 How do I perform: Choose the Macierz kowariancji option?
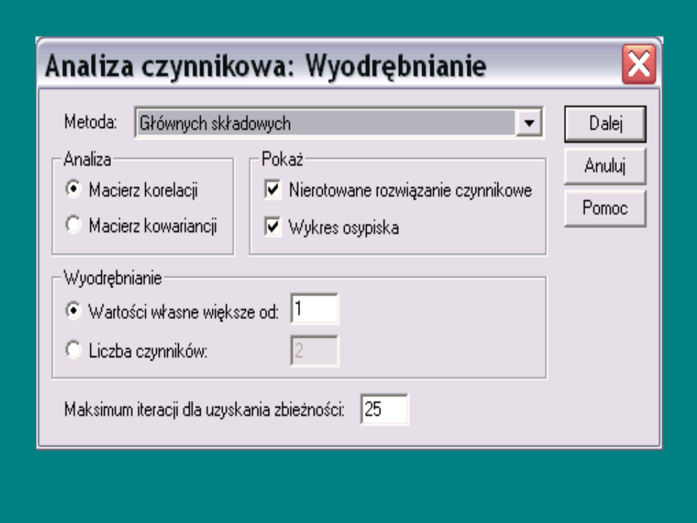(74, 225)
